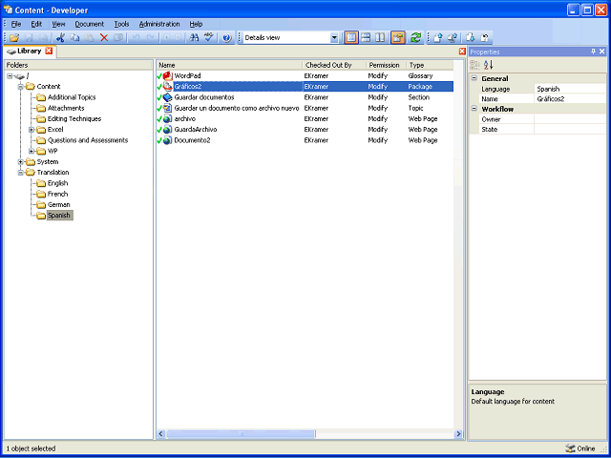611x458 pixels.
Task: Click the Paste toolbar icon
Action: (89, 38)
